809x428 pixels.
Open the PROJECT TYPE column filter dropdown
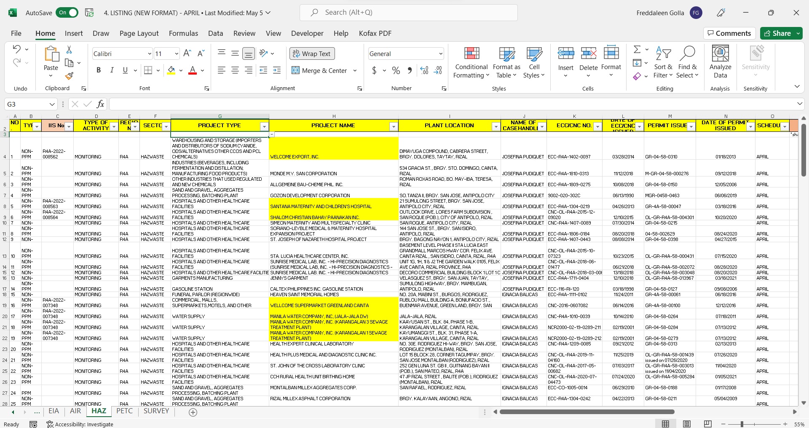(x=264, y=126)
